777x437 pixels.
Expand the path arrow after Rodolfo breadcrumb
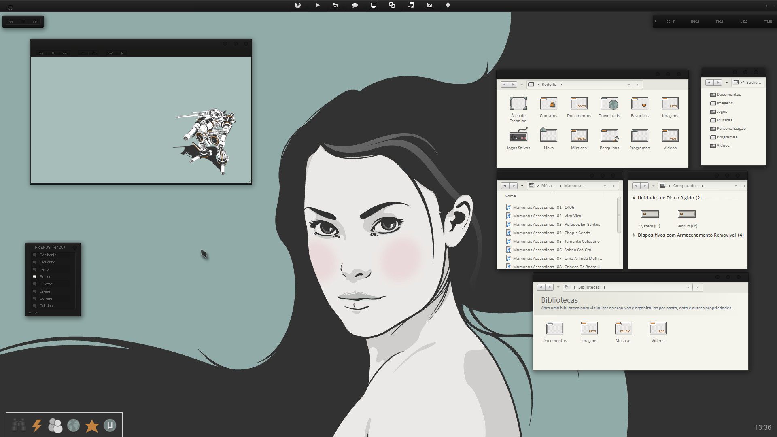click(561, 85)
